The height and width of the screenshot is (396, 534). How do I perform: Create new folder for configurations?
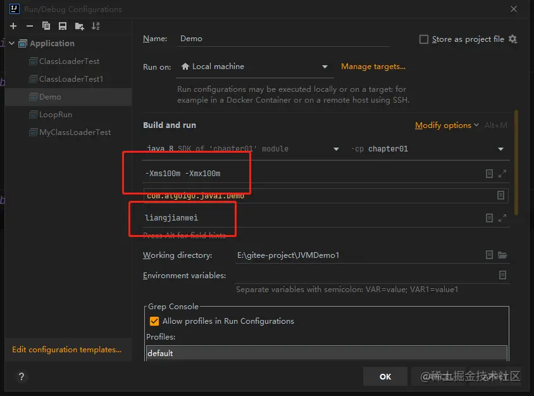coord(79,26)
